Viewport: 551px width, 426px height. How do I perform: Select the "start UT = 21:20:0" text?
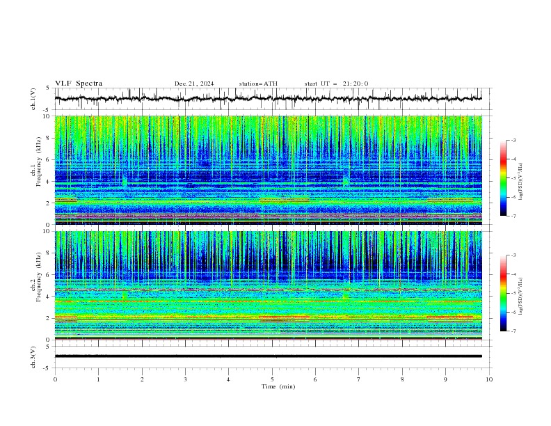click(x=336, y=84)
